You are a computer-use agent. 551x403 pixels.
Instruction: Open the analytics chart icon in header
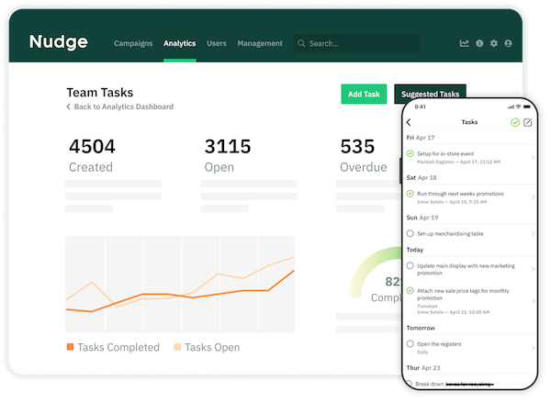click(464, 43)
